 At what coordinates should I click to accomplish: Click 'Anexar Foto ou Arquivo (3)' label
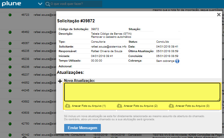point(192,106)
